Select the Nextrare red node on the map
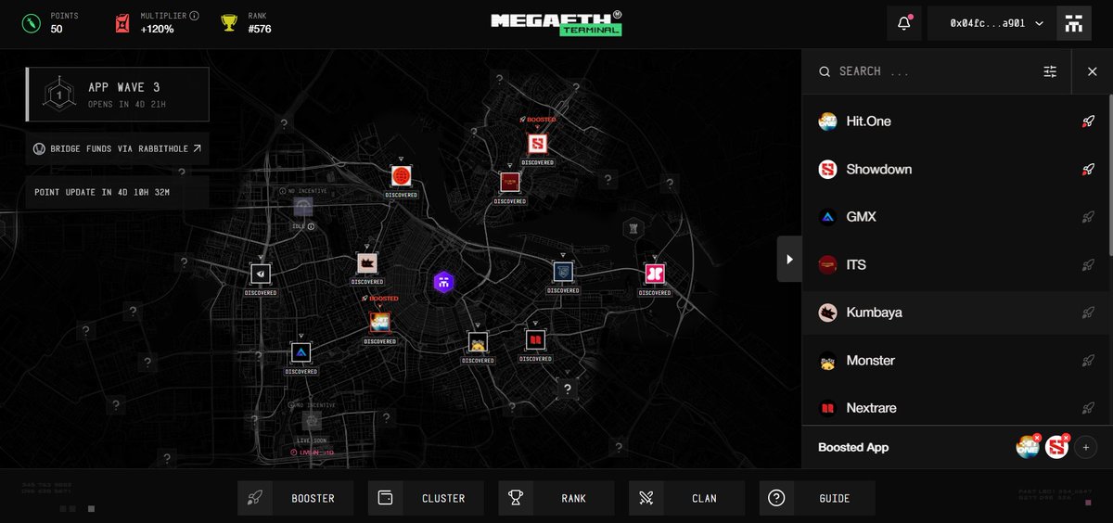Image resolution: width=1113 pixels, height=523 pixels. point(535,340)
